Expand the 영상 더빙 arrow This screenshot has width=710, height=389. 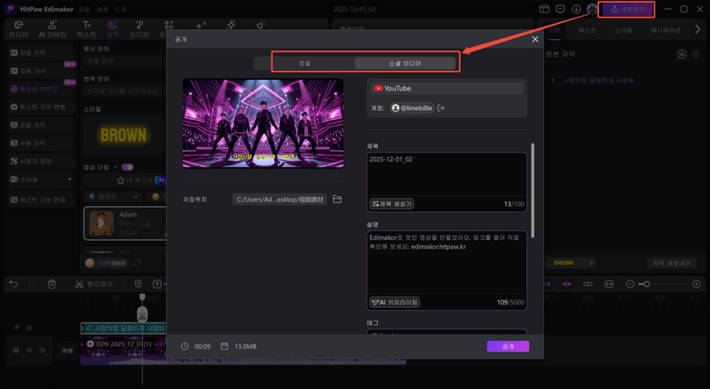click(x=115, y=167)
